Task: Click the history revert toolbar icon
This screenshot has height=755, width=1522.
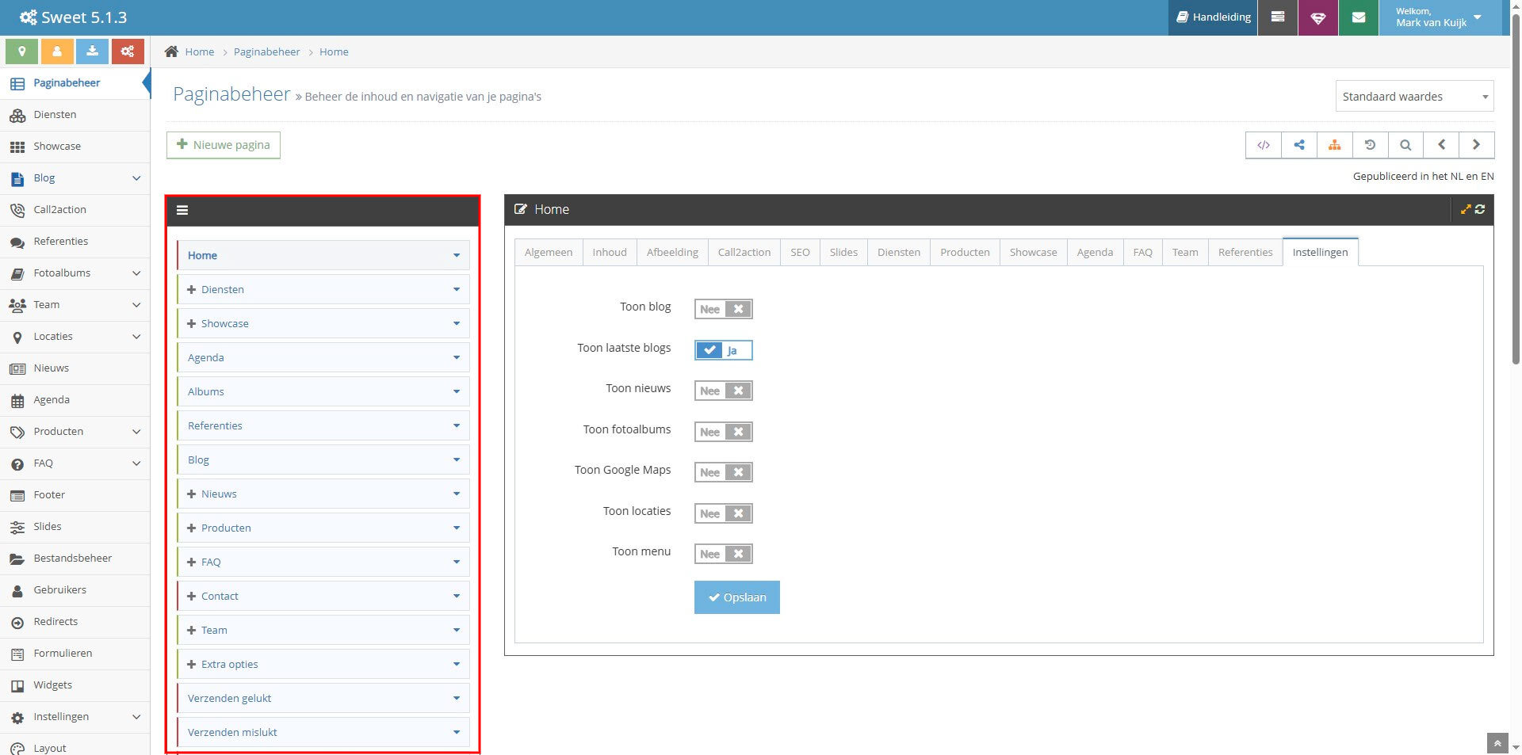Action: 1370,145
